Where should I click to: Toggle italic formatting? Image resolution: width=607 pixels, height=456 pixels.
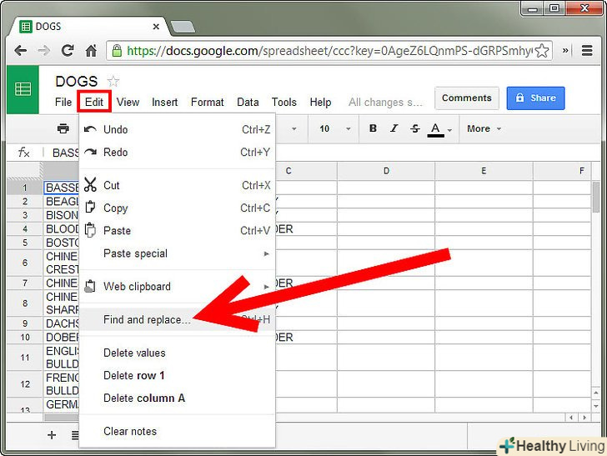point(394,128)
